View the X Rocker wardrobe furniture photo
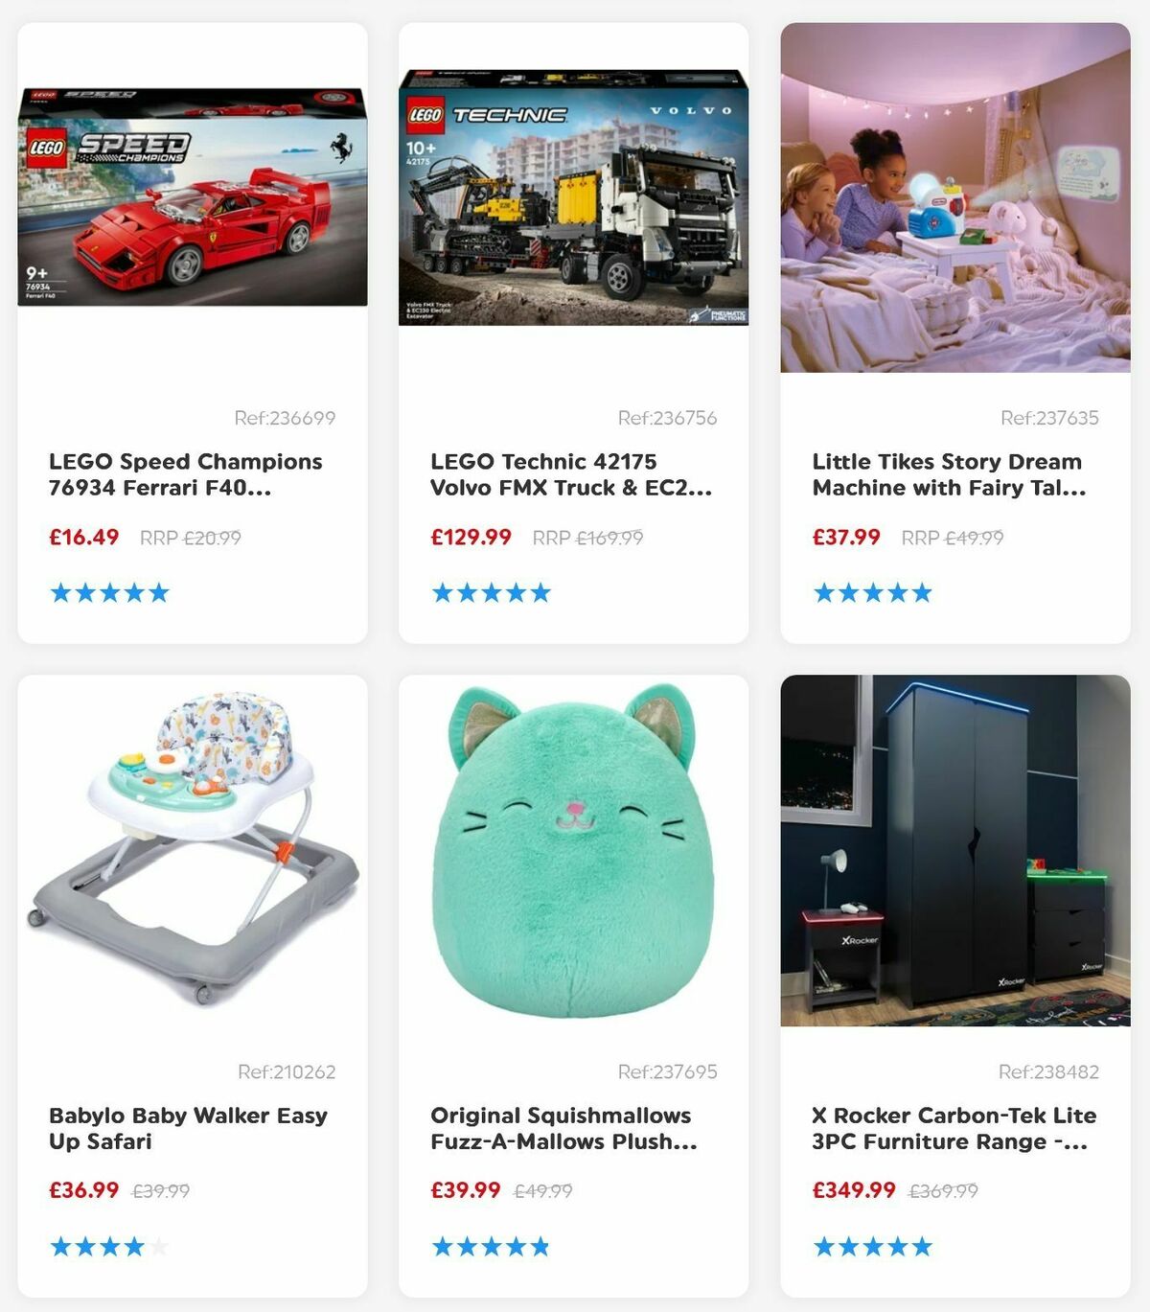 pyautogui.click(x=955, y=850)
